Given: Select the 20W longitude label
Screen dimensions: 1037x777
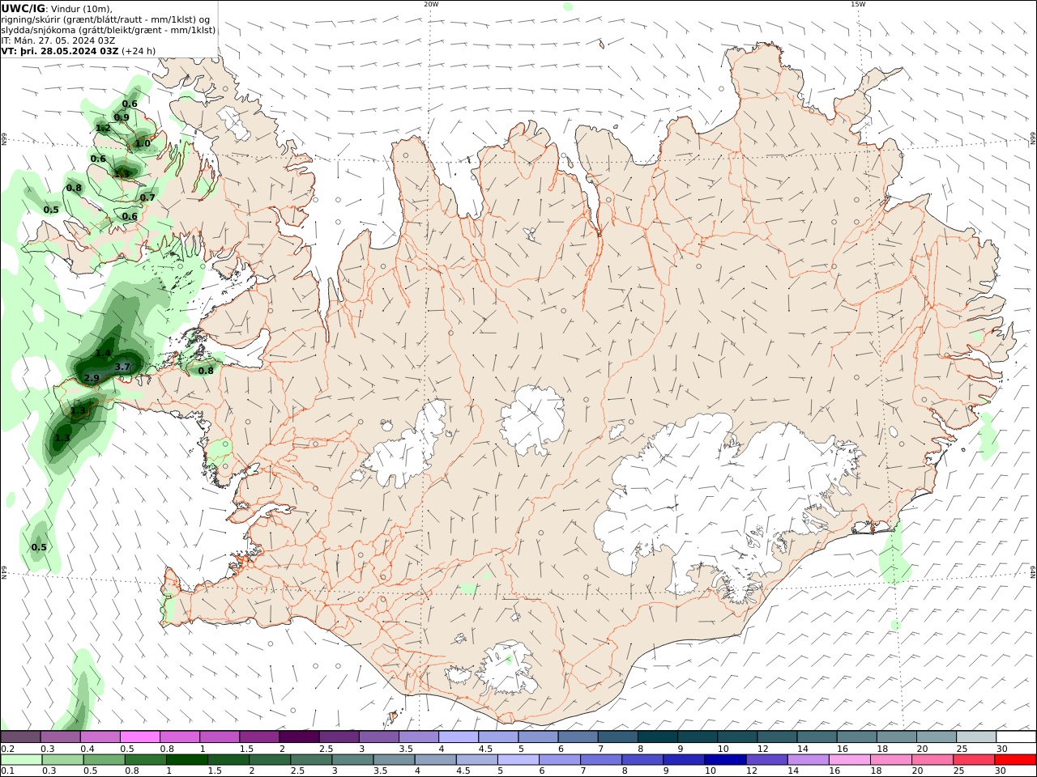Looking at the screenshot, I should point(431,4).
